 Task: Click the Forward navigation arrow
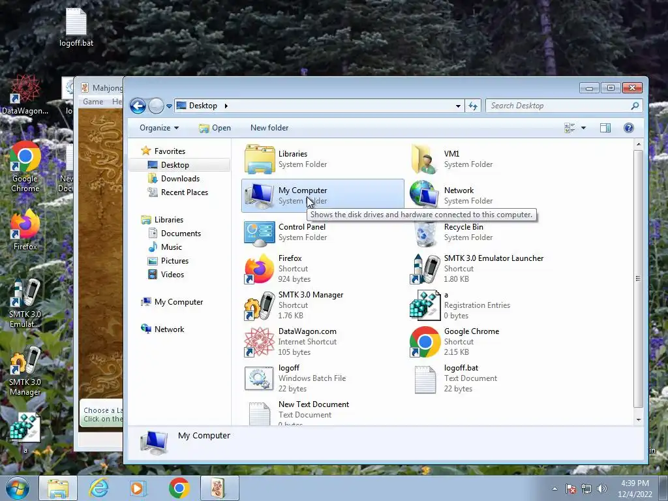point(156,106)
